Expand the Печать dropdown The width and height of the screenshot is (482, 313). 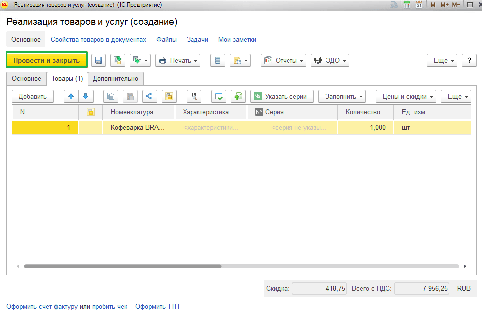coord(178,60)
